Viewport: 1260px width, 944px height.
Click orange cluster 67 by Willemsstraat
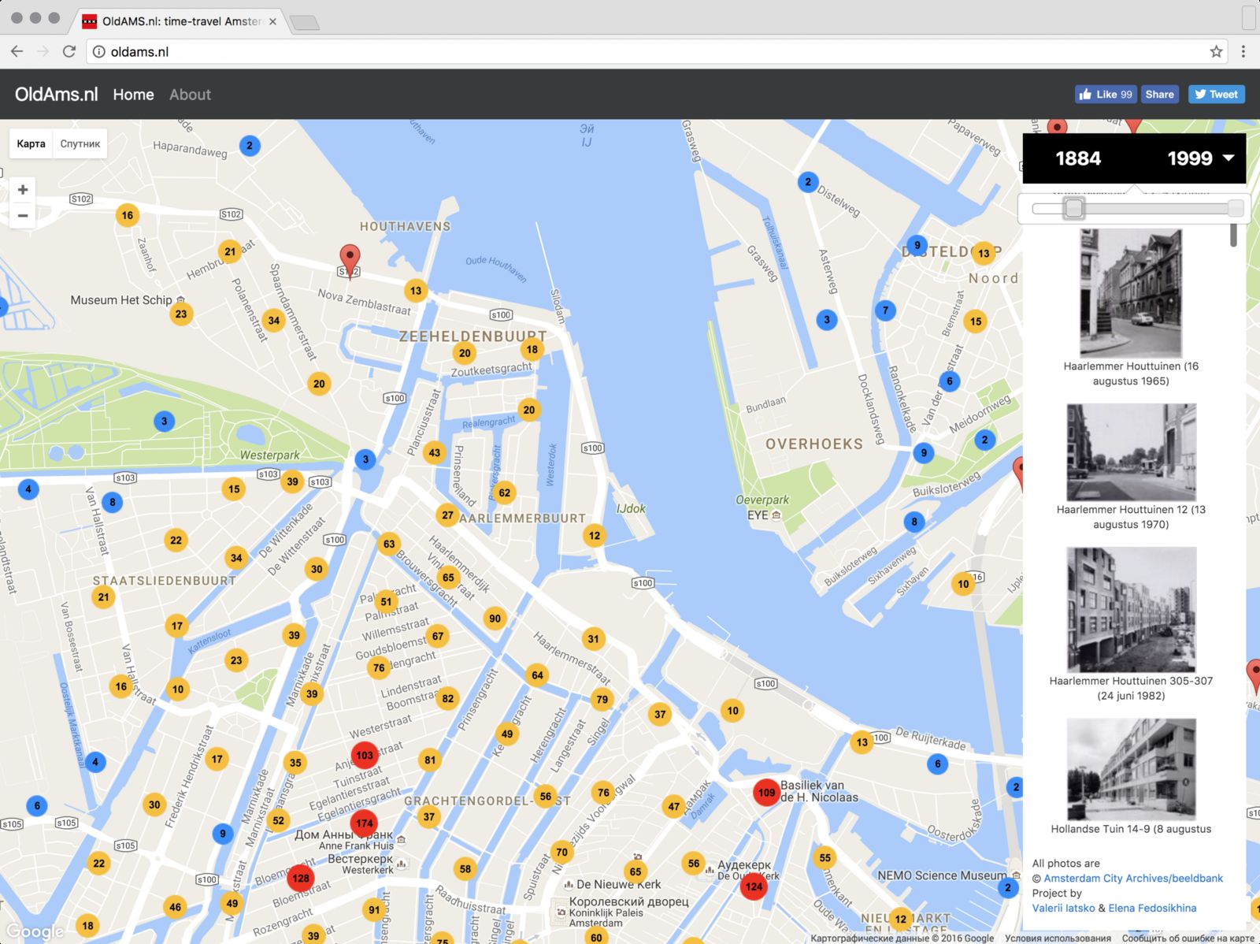click(x=438, y=636)
